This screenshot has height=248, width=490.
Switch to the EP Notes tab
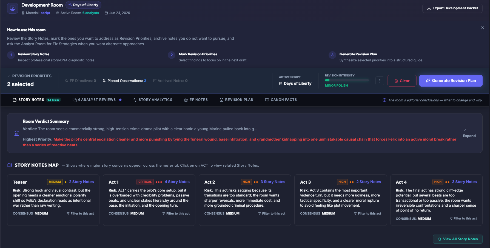[x=196, y=100]
